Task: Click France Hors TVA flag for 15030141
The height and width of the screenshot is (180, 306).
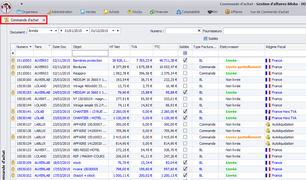Action: tap(268, 112)
